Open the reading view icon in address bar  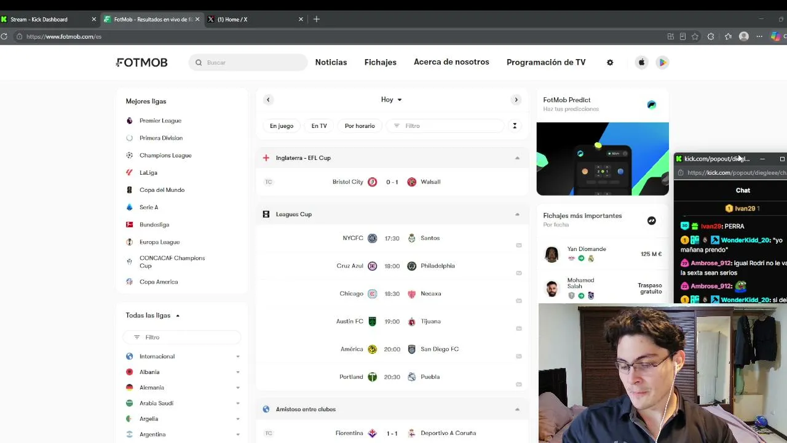point(682,36)
